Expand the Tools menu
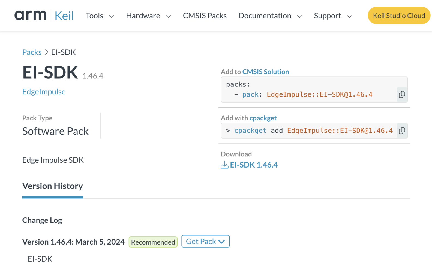 pyautogui.click(x=100, y=16)
